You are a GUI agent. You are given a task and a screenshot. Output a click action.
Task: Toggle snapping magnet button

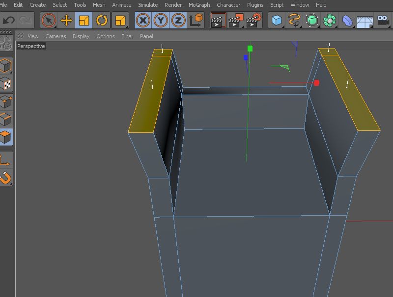tap(6, 177)
